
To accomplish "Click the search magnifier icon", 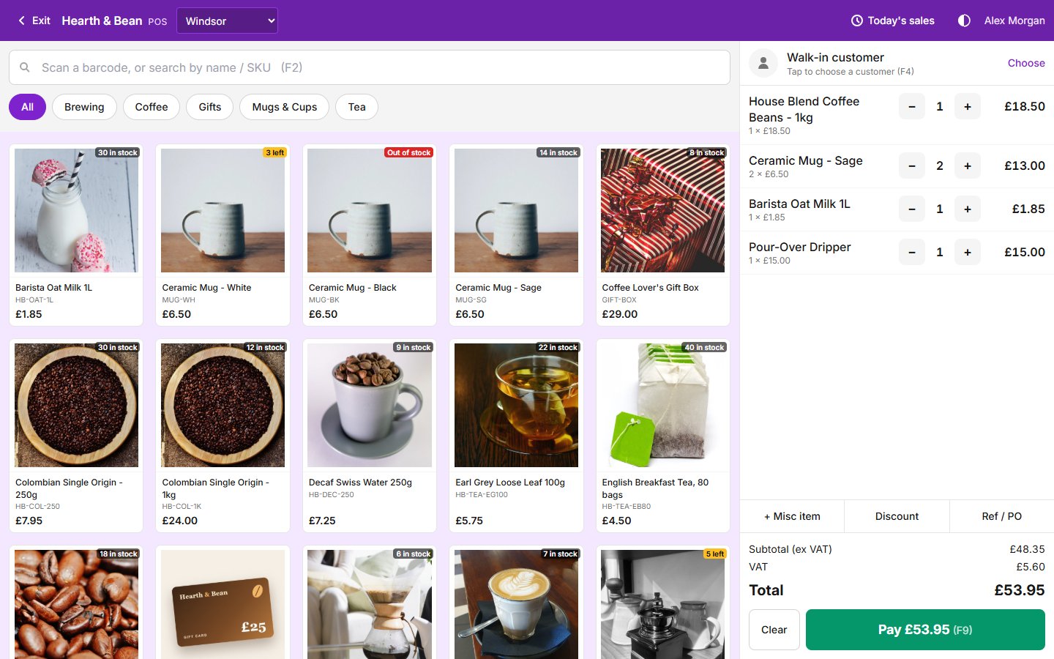I will coord(25,67).
